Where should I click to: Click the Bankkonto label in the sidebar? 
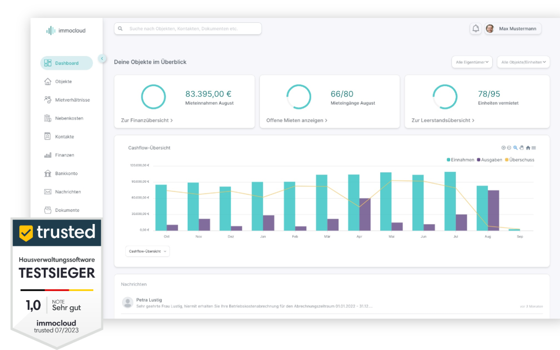coord(66,174)
